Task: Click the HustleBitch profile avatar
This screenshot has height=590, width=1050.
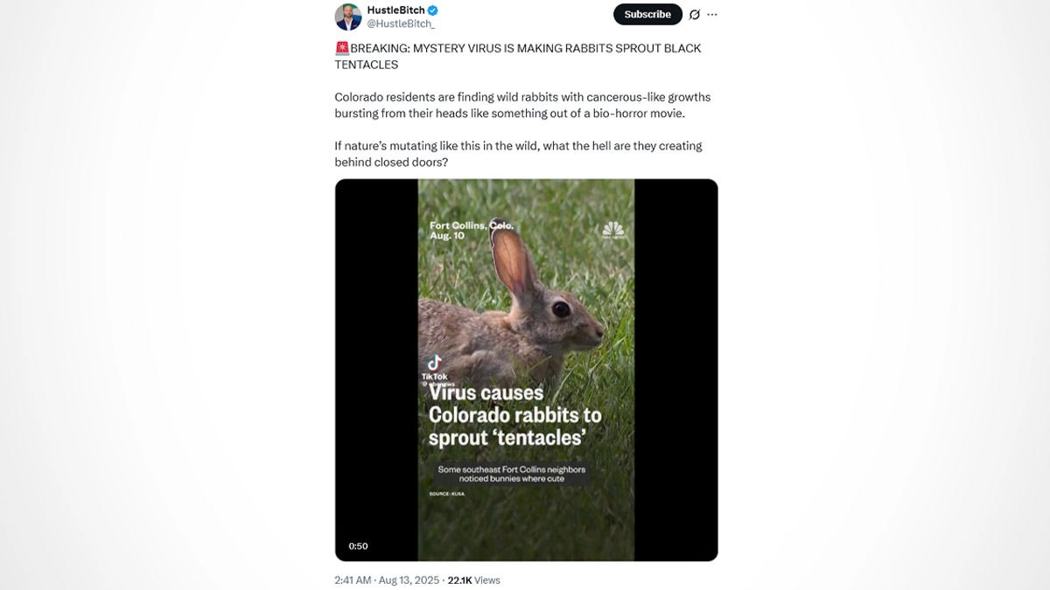Action: tap(348, 17)
